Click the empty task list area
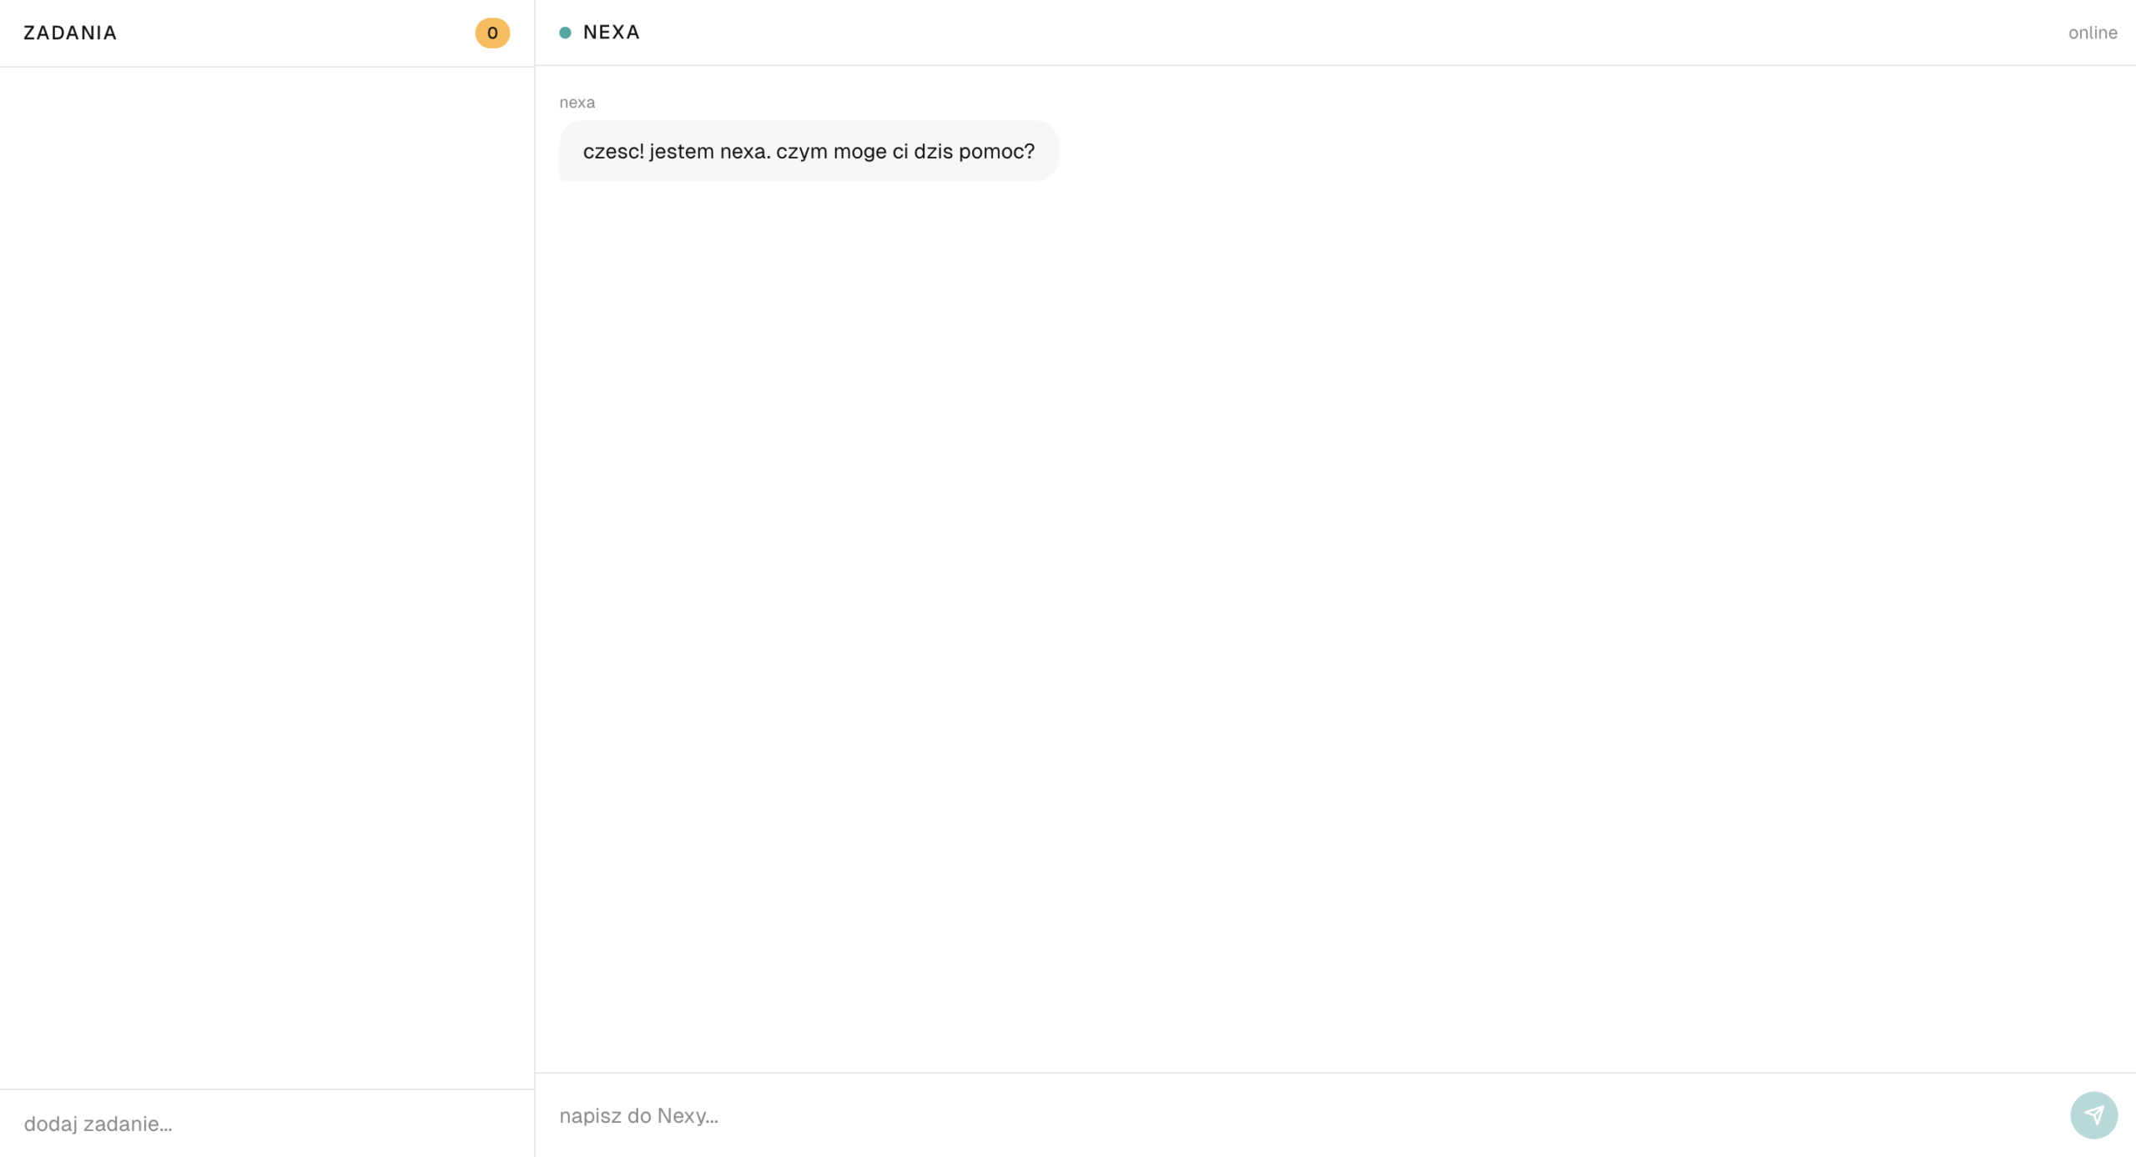This screenshot has height=1157, width=2136. tap(267, 577)
